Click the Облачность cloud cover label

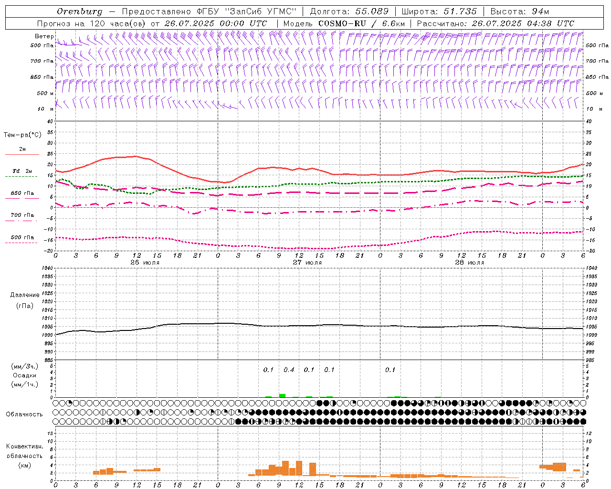point(24,415)
